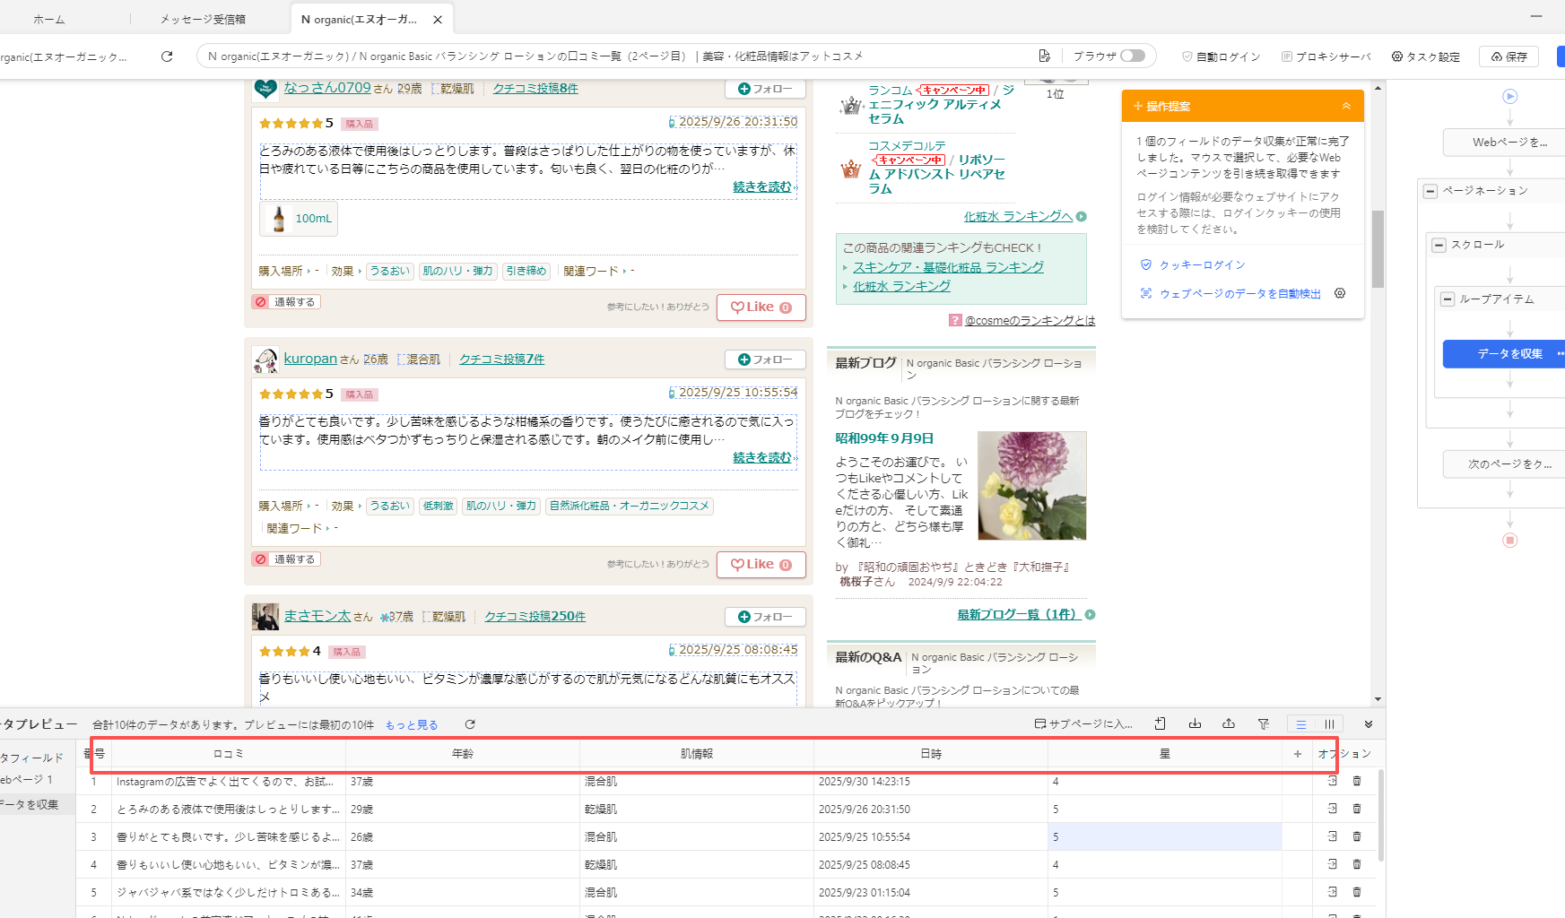Open the clear filter icon in preview toolbar
This screenshot has width=1565, height=918.
(1263, 724)
